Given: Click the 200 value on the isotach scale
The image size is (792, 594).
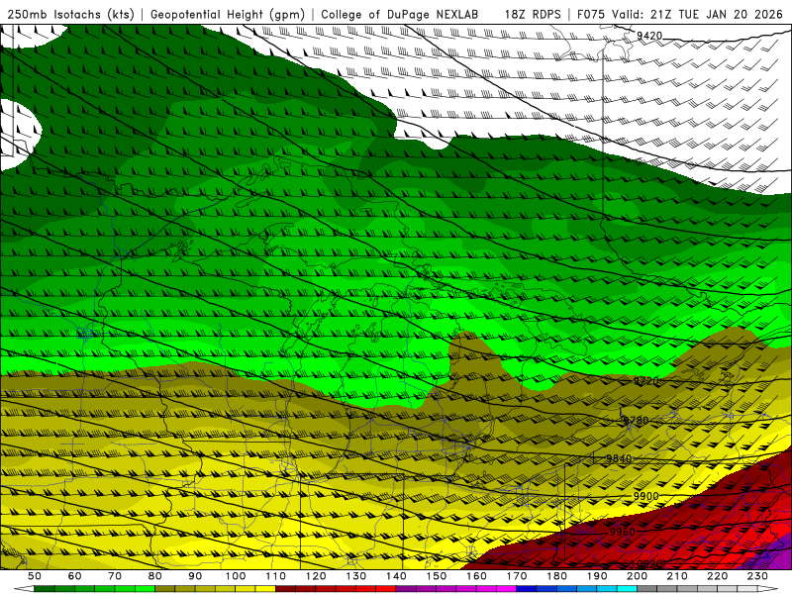Looking at the screenshot, I should (638, 576).
